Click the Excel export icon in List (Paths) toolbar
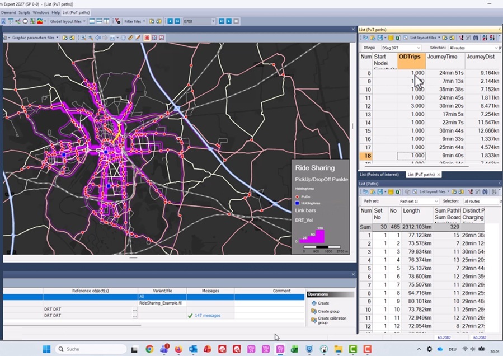The width and height of the screenshot is (503, 356). (x=398, y=191)
